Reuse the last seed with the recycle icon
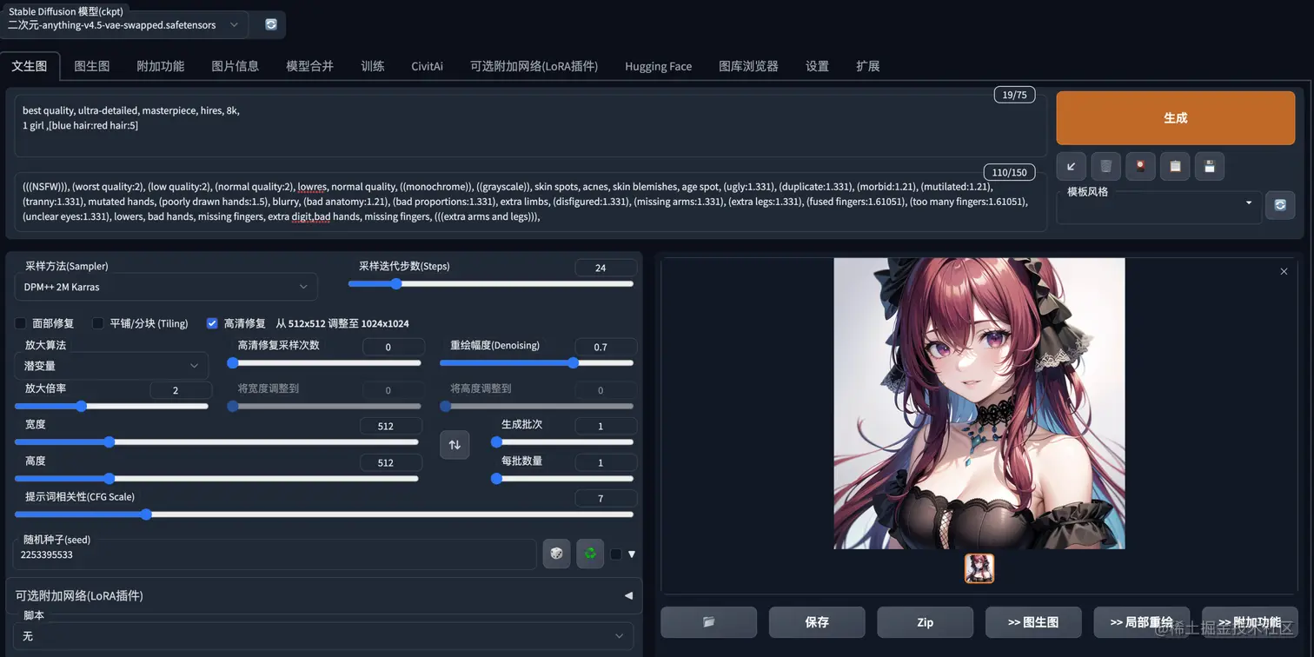1314x657 pixels. [x=590, y=554]
